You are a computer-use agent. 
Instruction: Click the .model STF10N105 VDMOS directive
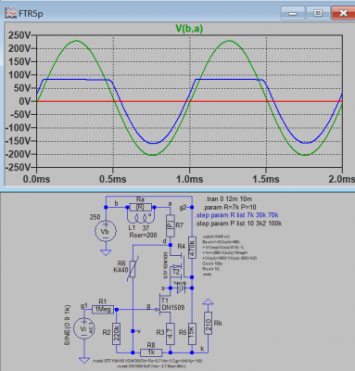pos(147,361)
